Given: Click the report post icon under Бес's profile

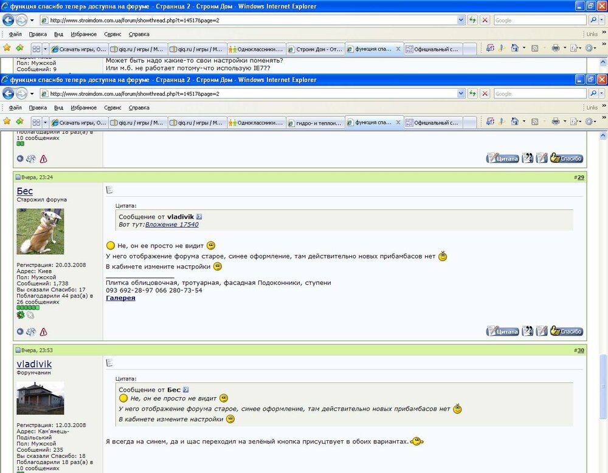Looking at the screenshot, I should click(43, 332).
